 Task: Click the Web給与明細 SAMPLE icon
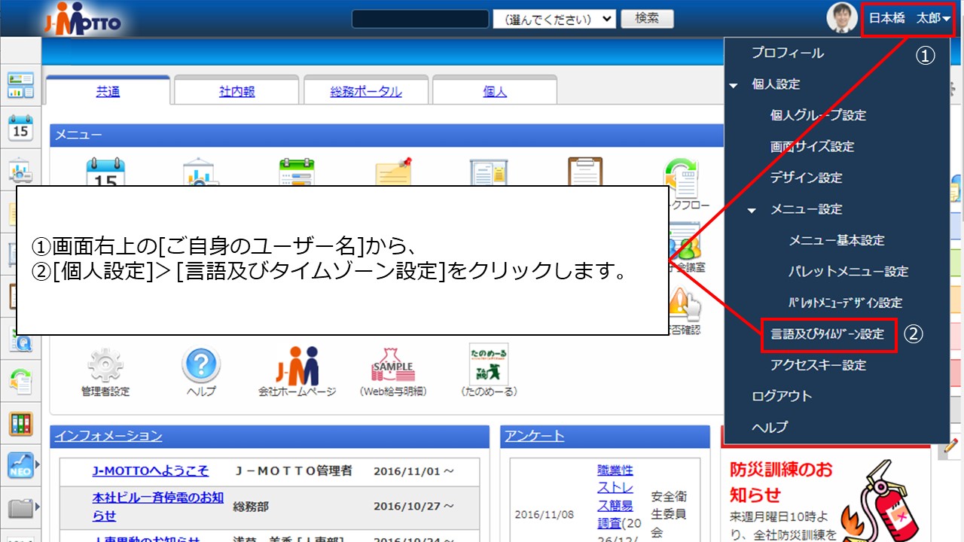pyautogui.click(x=392, y=366)
